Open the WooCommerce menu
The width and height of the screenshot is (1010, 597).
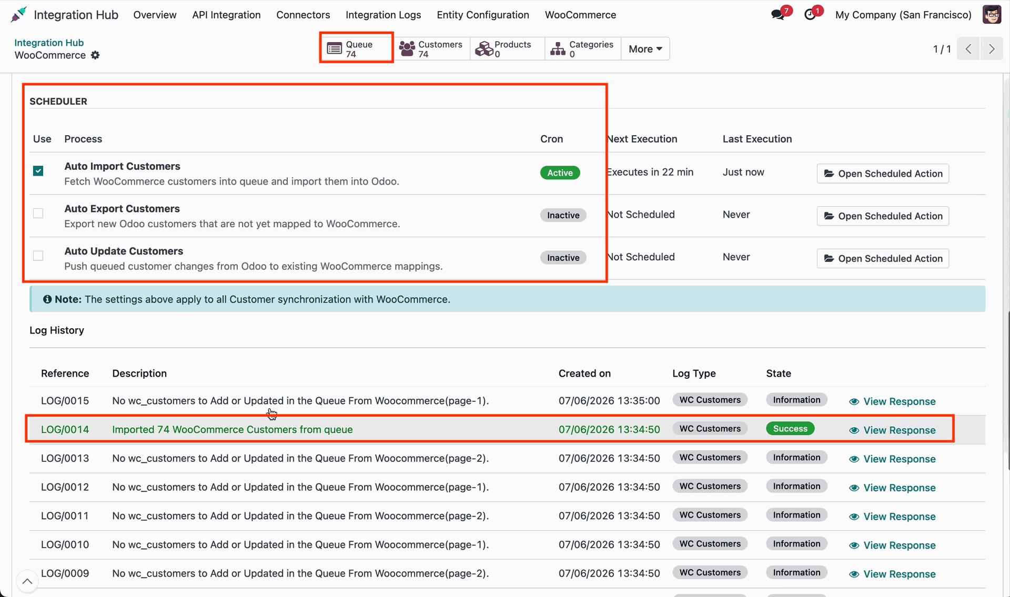pos(580,15)
